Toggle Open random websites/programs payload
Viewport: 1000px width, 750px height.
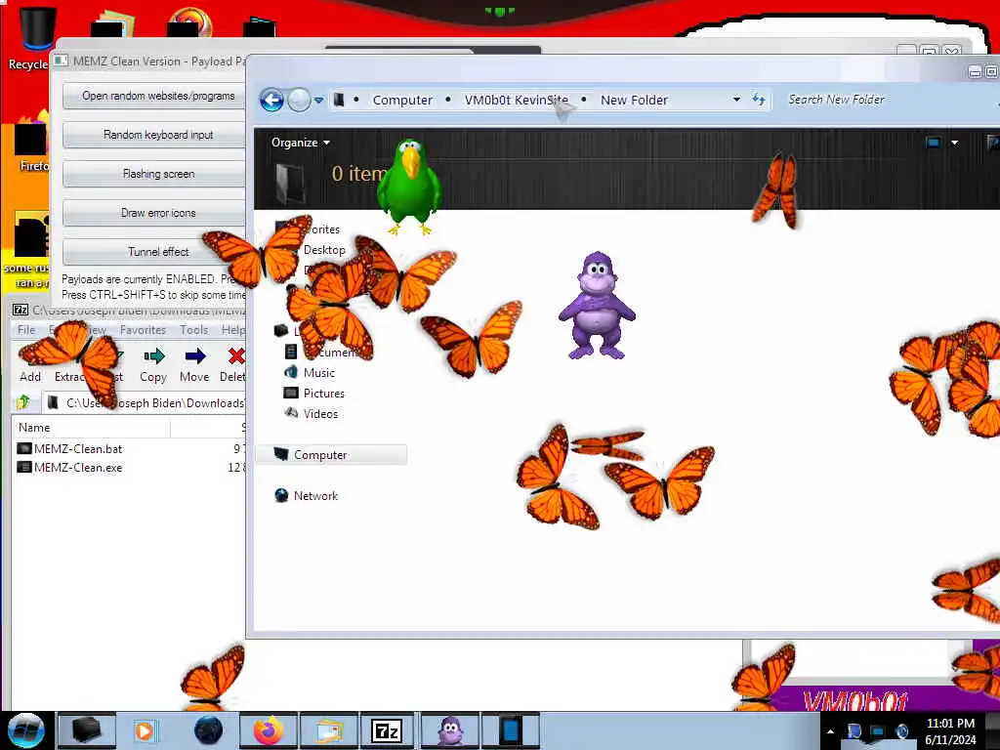coord(154,96)
